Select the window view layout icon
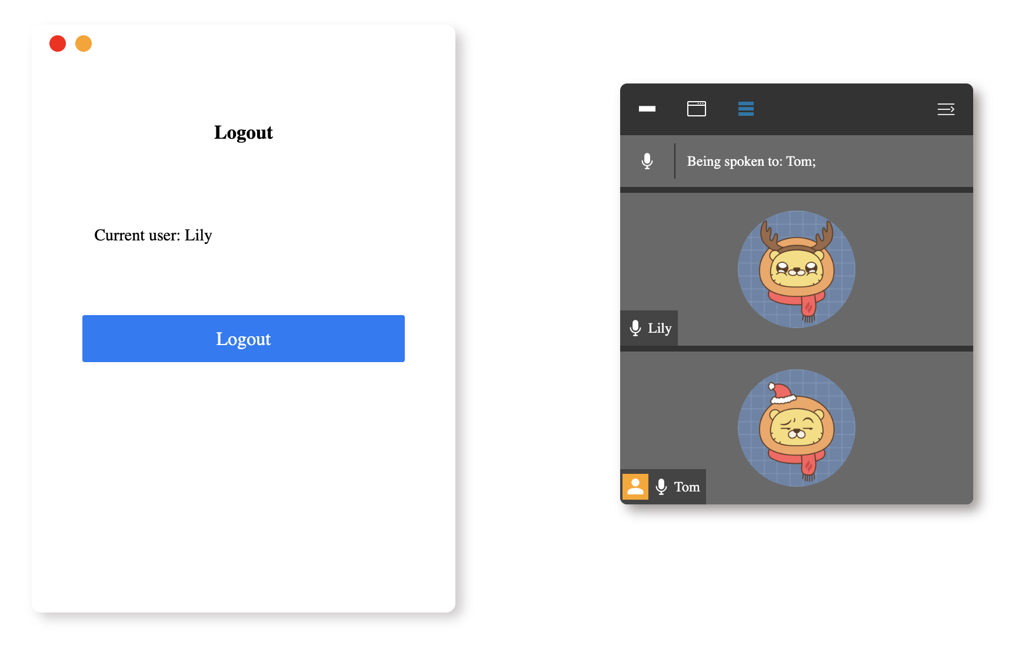1012x649 pixels. (697, 109)
